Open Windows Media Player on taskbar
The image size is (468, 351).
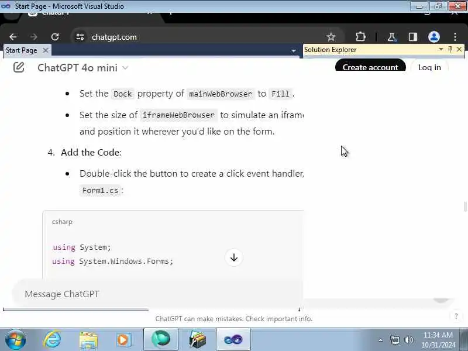coord(123,340)
